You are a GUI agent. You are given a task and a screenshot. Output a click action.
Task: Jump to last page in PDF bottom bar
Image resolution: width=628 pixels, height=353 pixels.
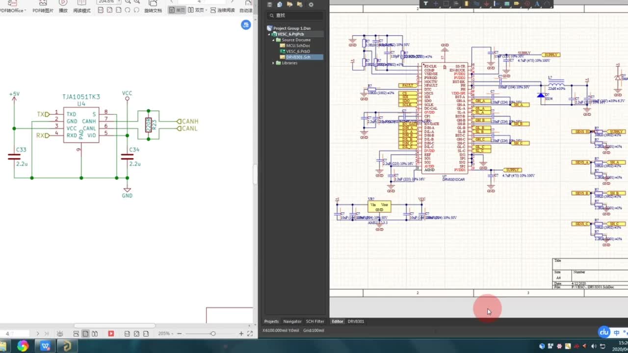[x=47, y=334]
